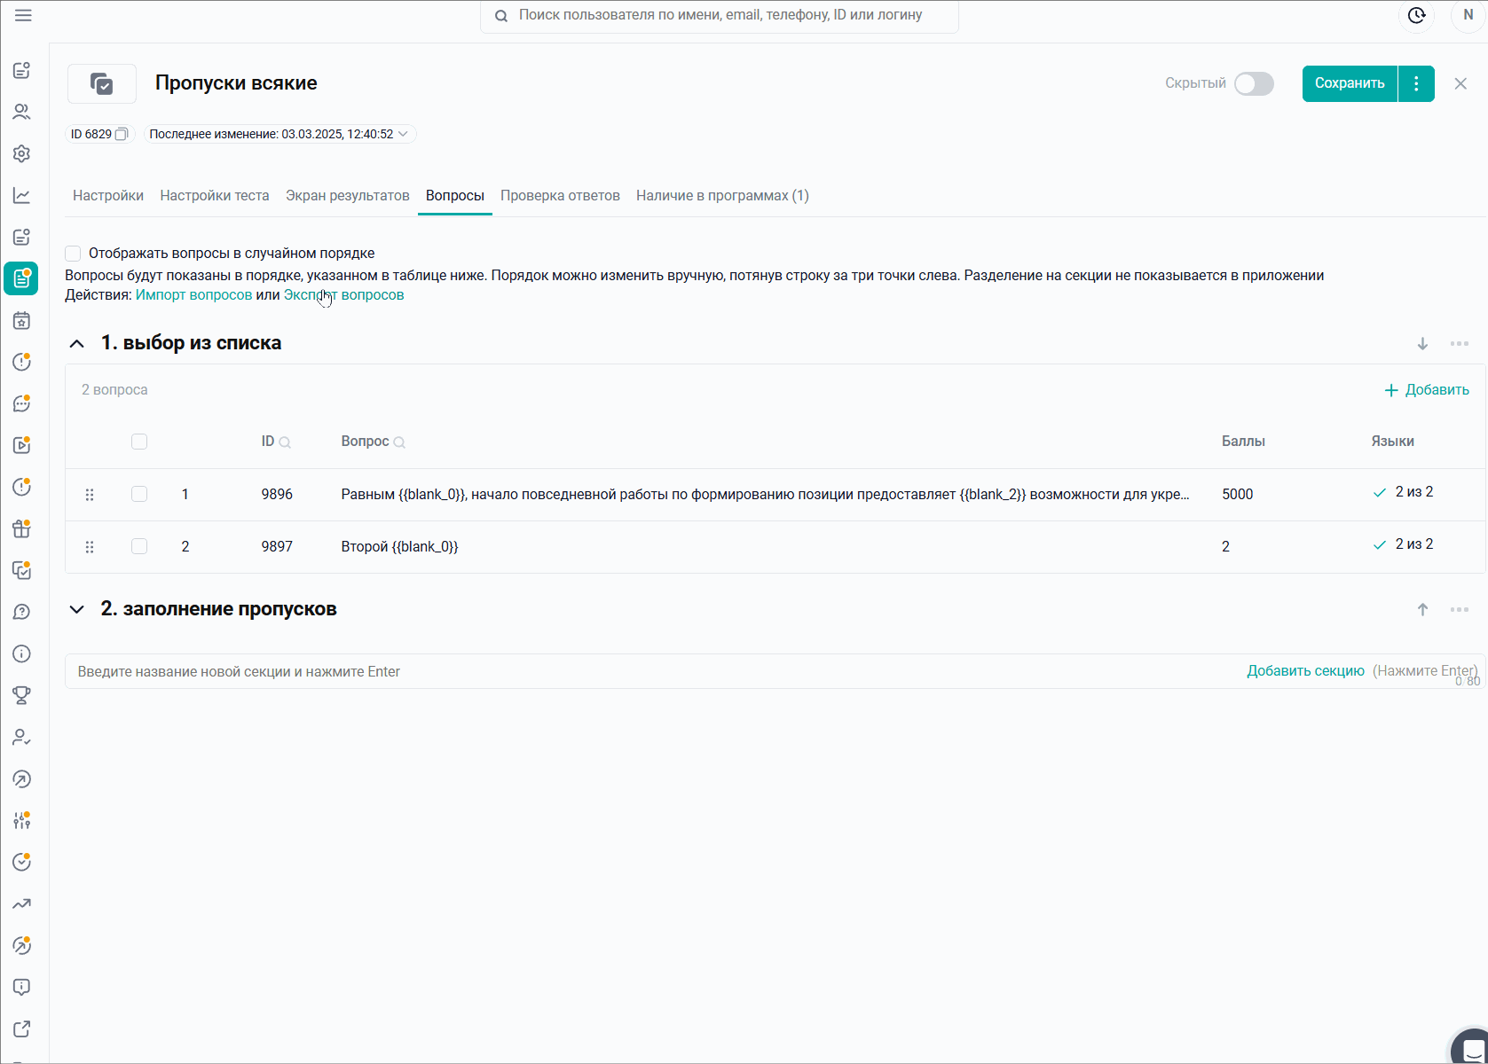
Task: Check the select-all questions header checkbox
Action: click(139, 442)
